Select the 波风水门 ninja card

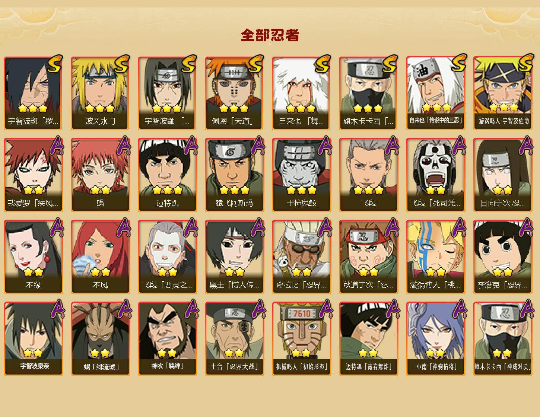click(x=100, y=93)
